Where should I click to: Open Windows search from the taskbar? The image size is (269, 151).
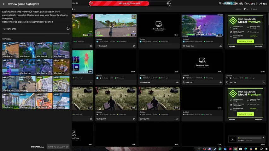[261, 149]
